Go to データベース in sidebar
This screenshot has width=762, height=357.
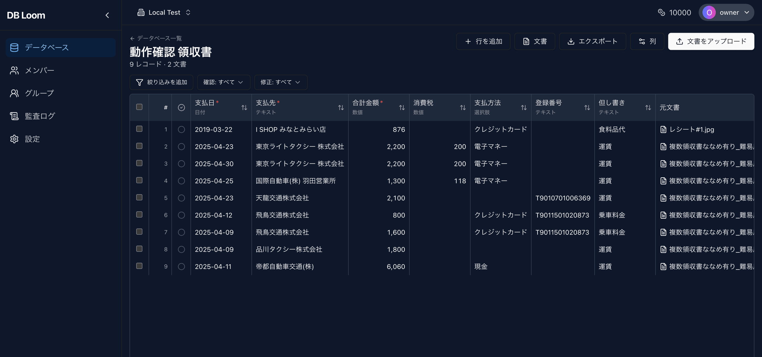point(61,48)
